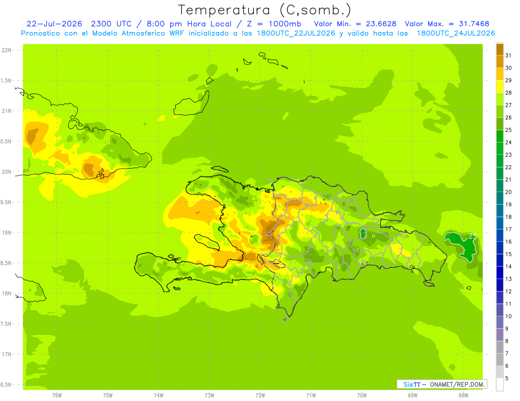Click the "8.5N" latitude label
The image size is (520, 401).
(6, 263)
